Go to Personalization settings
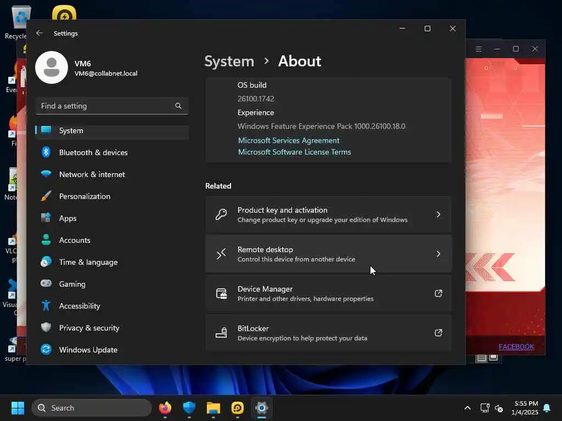The width and height of the screenshot is (562, 421). tap(112, 196)
